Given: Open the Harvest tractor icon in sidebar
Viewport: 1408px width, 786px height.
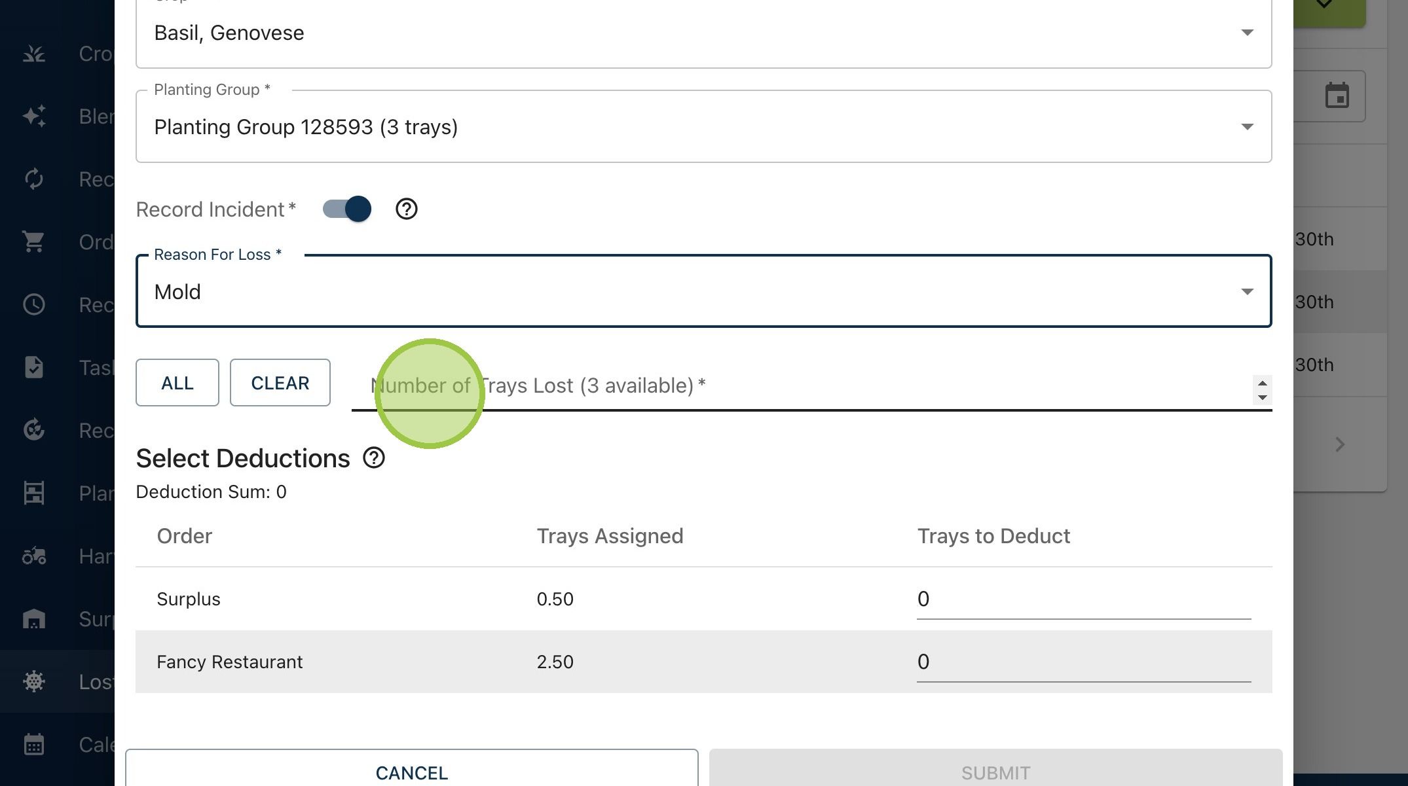Looking at the screenshot, I should click(x=34, y=556).
